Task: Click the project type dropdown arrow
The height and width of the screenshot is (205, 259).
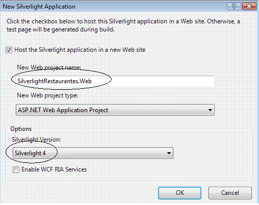Action: click(210, 110)
